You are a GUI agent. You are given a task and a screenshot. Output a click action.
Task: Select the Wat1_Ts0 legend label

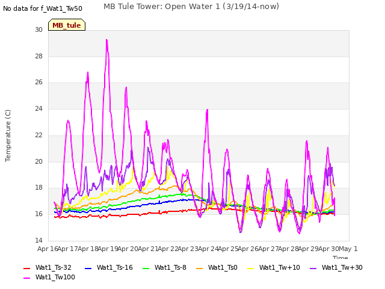click(223, 267)
